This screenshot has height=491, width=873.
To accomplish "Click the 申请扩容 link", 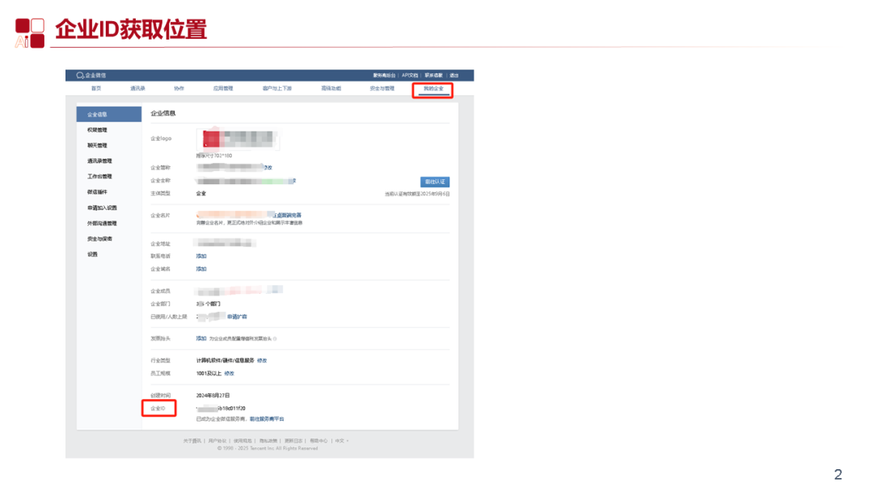I will 237,317.
